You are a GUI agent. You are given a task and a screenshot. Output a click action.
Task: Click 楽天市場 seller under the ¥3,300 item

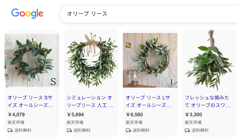click(193, 123)
